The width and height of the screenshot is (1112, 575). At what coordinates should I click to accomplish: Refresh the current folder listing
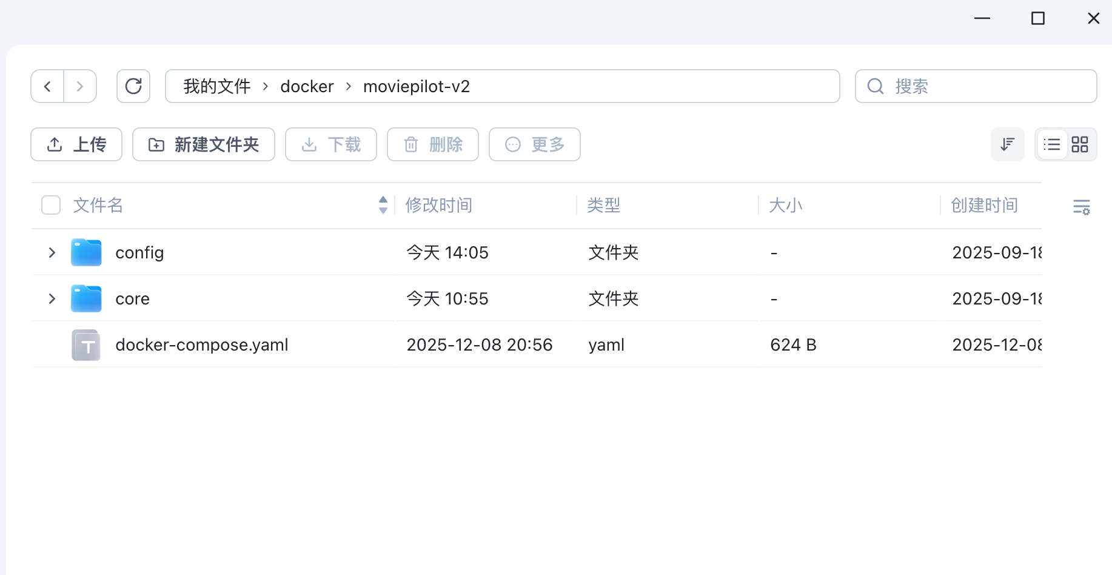tap(133, 86)
